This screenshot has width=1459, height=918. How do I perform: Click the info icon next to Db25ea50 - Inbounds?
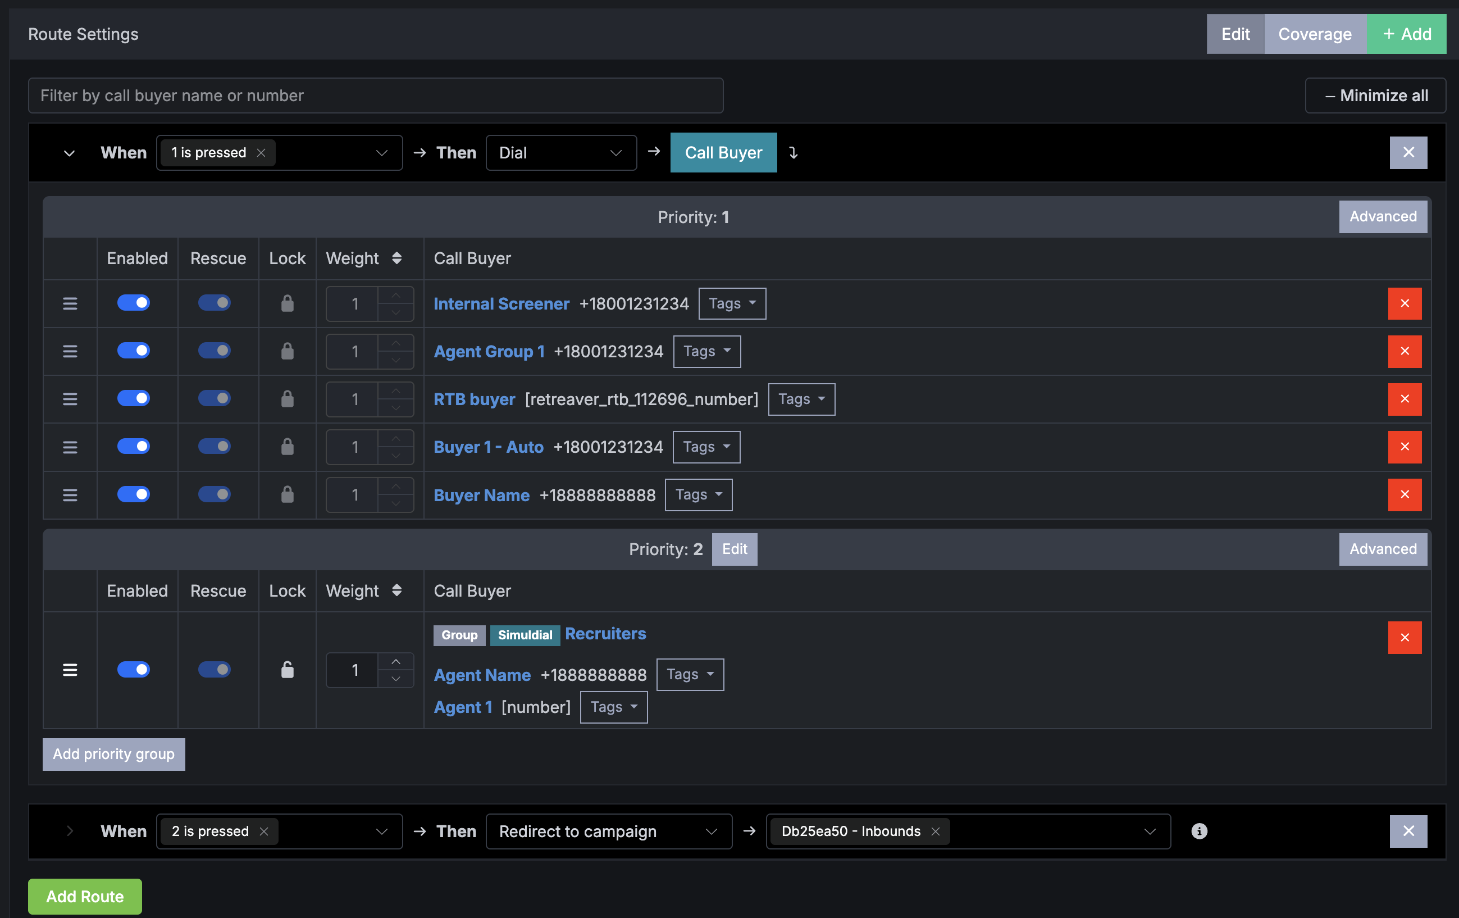pyautogui.click(x=1199, y=831)
